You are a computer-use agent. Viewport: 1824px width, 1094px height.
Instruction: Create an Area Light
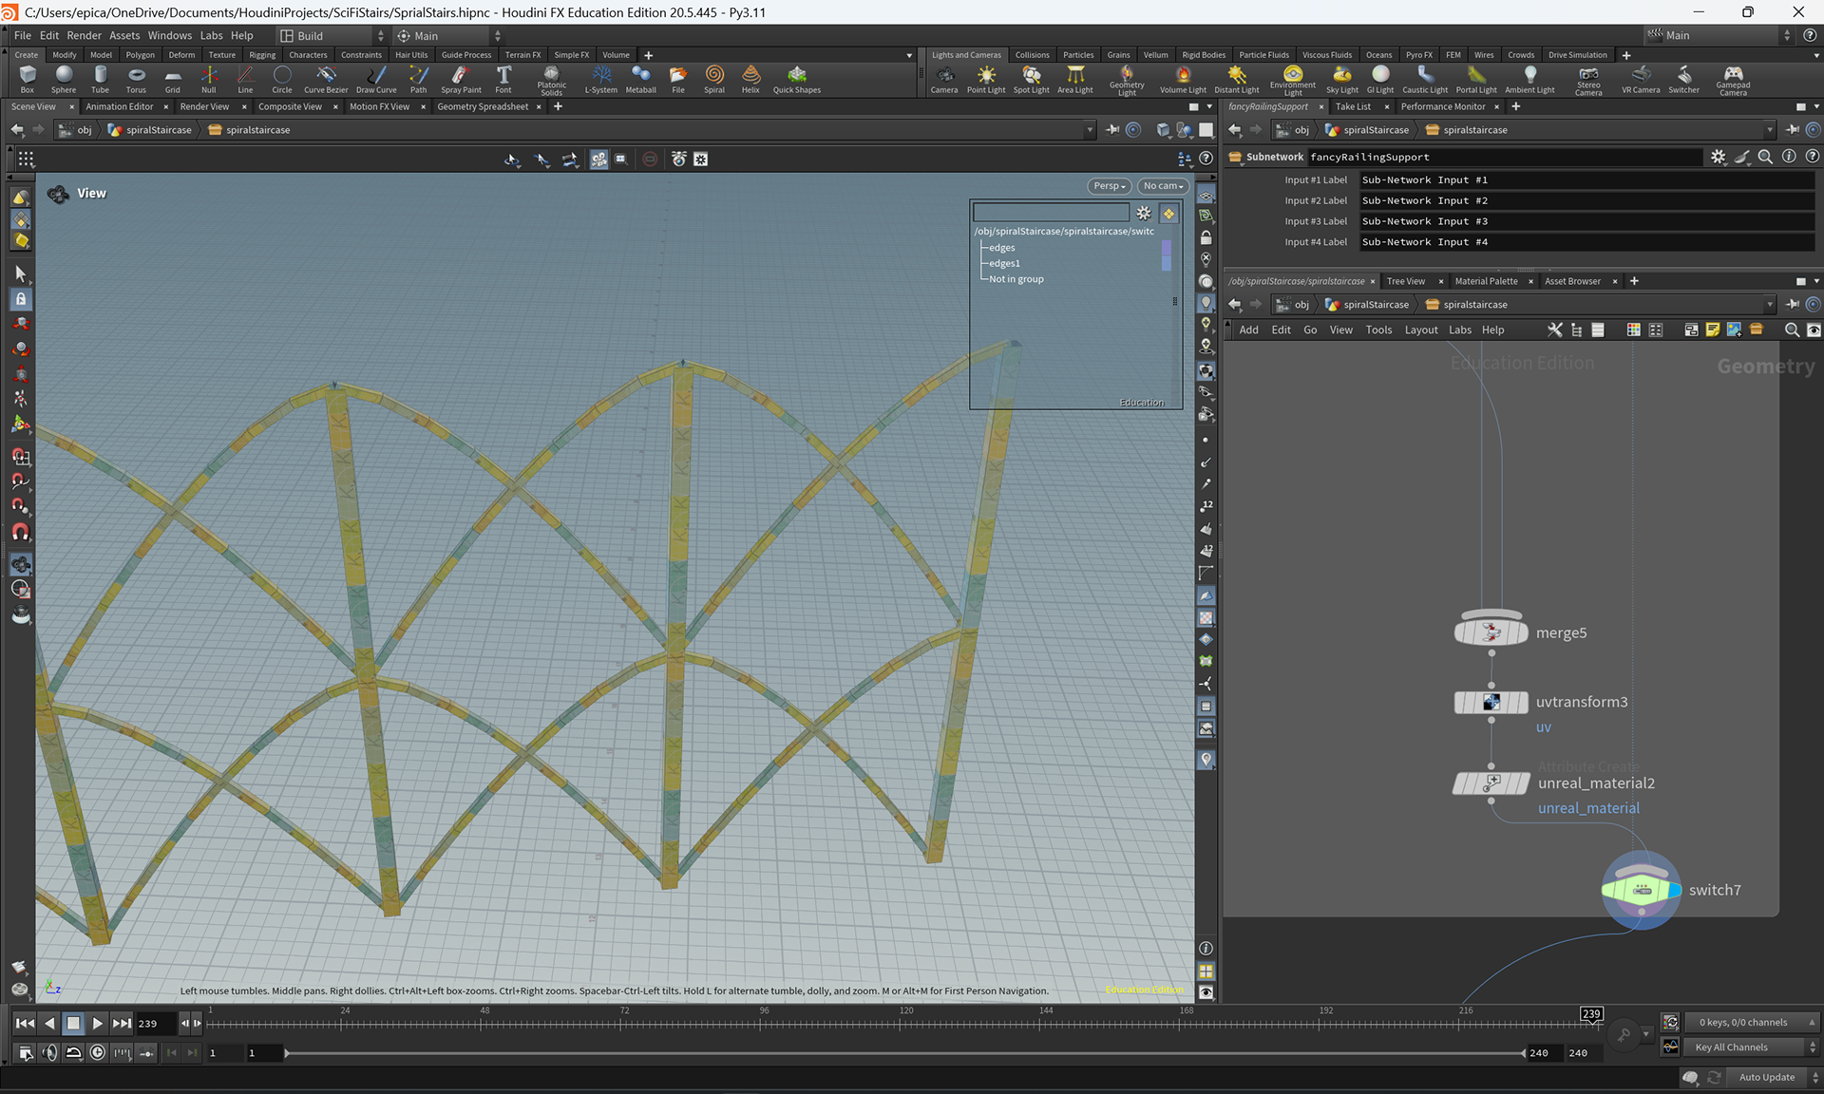tap(1075, 80)
